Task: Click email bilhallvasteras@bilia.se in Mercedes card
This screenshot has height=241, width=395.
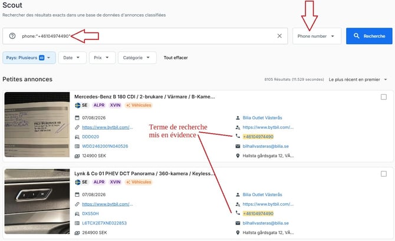Action: [x=265, y=146]
